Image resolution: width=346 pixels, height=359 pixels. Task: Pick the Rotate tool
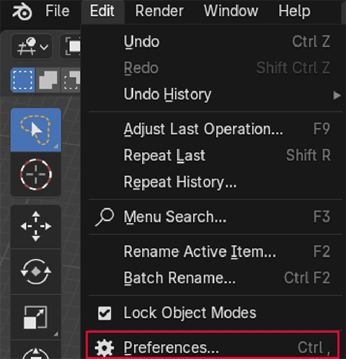(x=36, y=272)
